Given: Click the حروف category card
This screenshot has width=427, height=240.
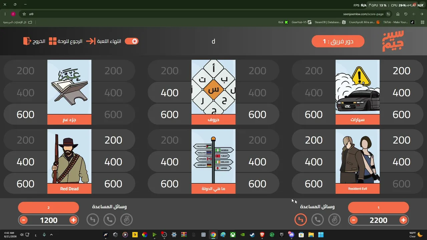Looking at the screenshot, I should pos(213,92).
